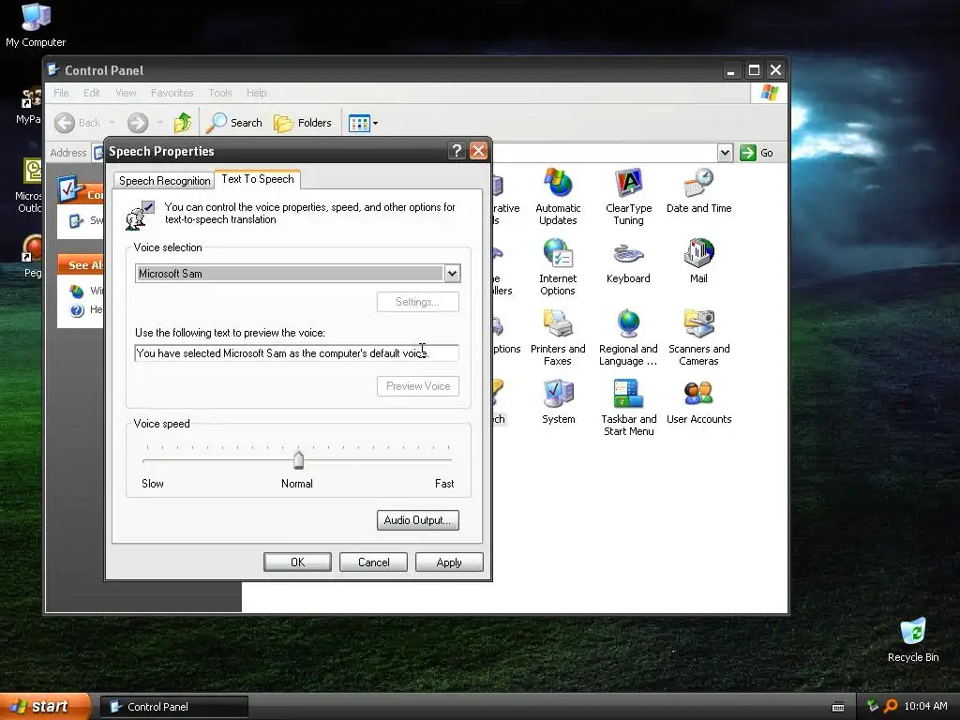Open Internet Options icon
The height and width of the screenshot is (720, 960).
click(x=558, y=267)
